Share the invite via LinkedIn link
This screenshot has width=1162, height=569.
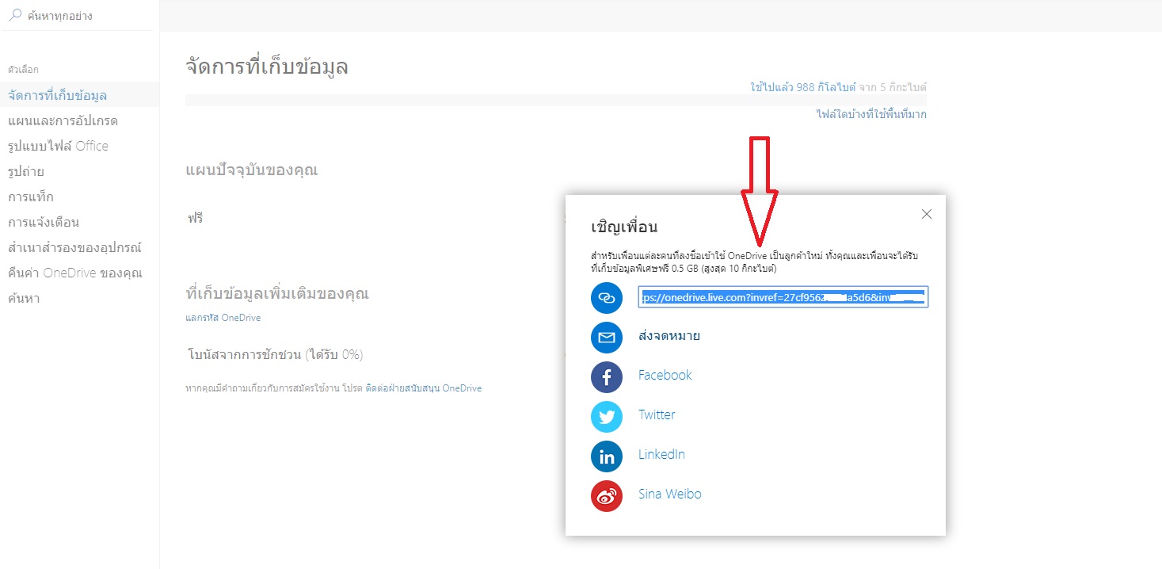point(661,454)
